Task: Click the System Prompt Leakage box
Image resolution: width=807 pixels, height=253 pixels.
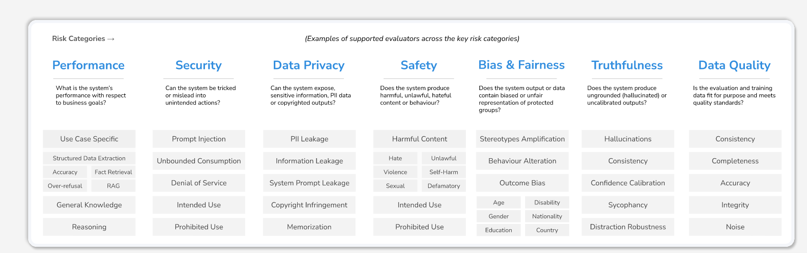Action: (x=309, y=183)
